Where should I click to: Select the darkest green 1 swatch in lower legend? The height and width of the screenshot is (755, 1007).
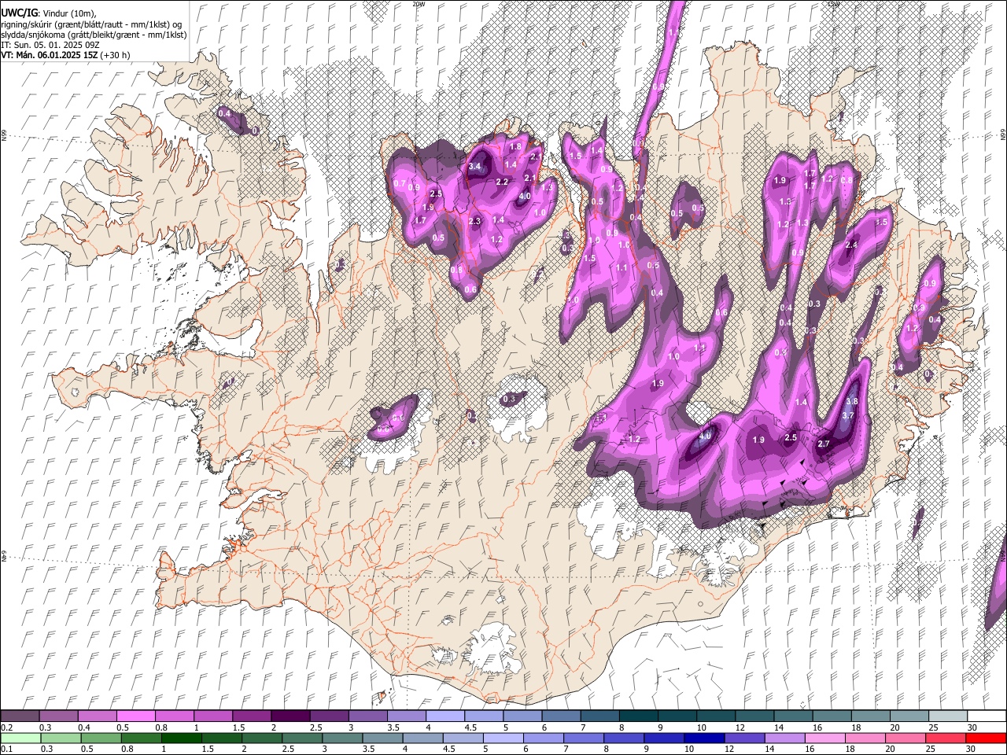pos(181,738)
